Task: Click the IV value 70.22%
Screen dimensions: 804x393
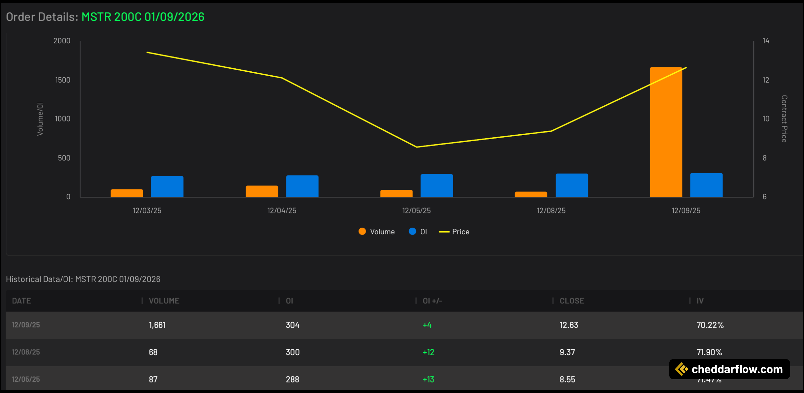Action: [x=710, y=325]
